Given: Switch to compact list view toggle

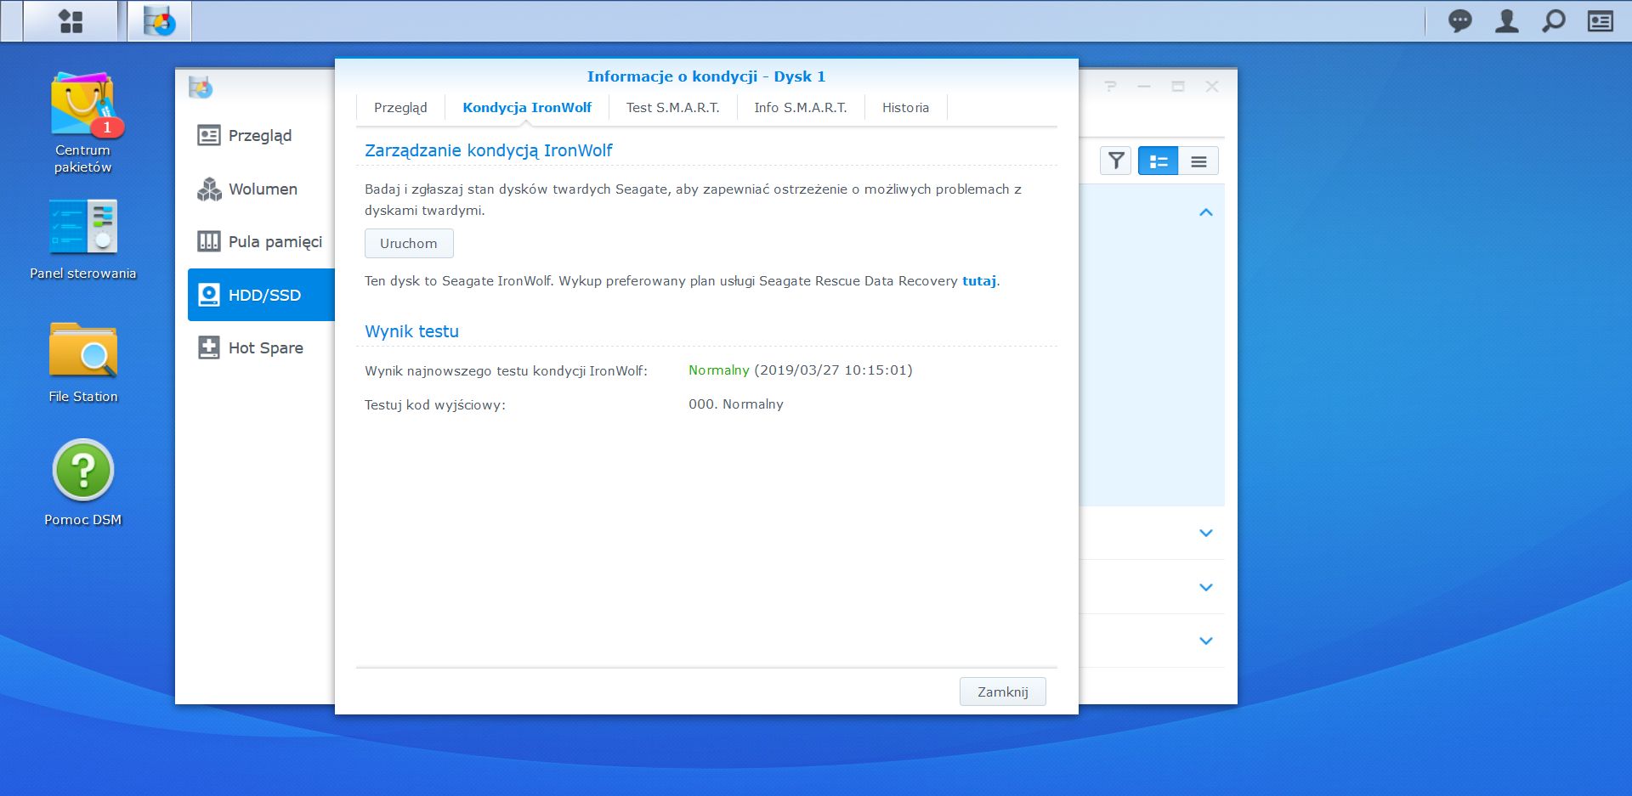Looking at the screenshot, I should (x=1198, y=161).
